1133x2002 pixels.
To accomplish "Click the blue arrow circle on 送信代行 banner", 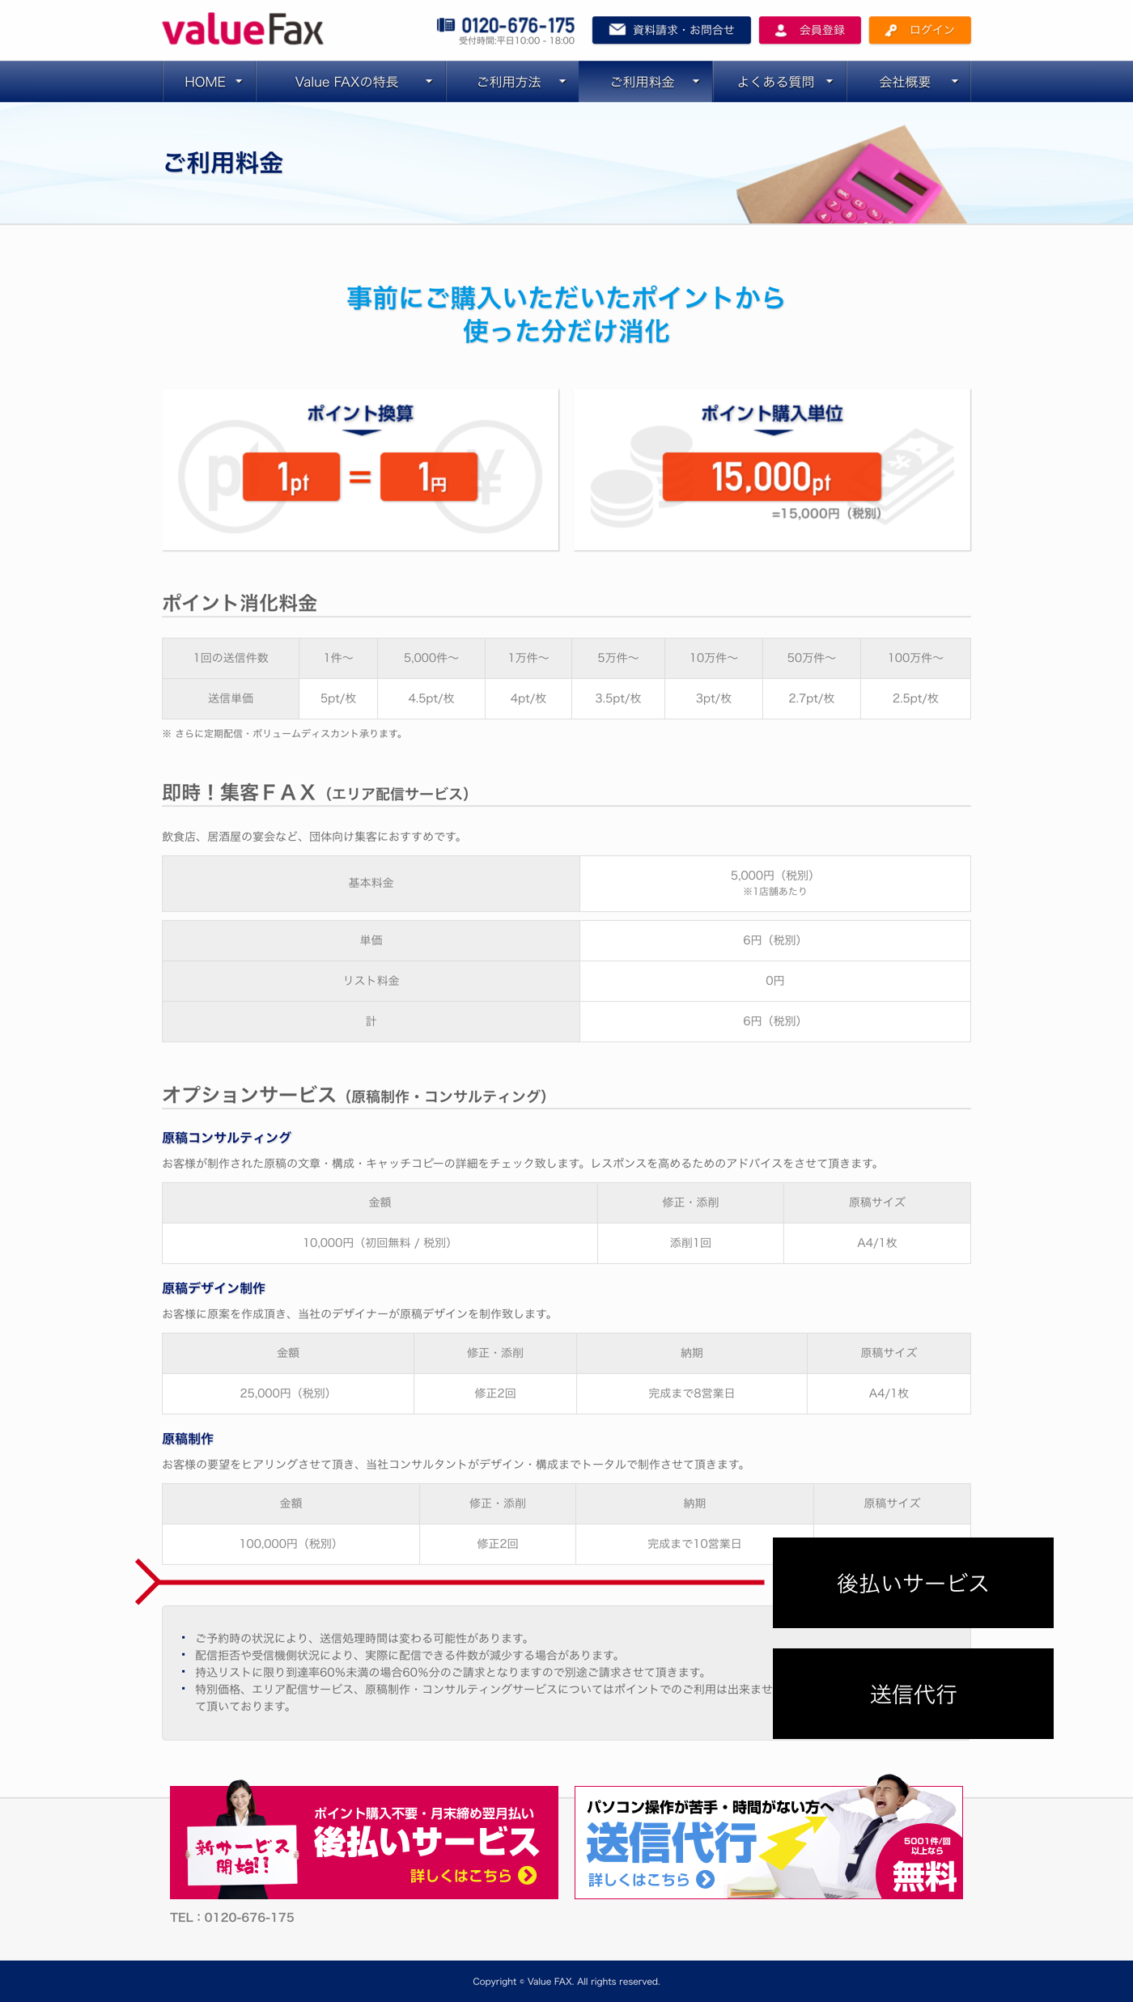I will pos(706,1879).
